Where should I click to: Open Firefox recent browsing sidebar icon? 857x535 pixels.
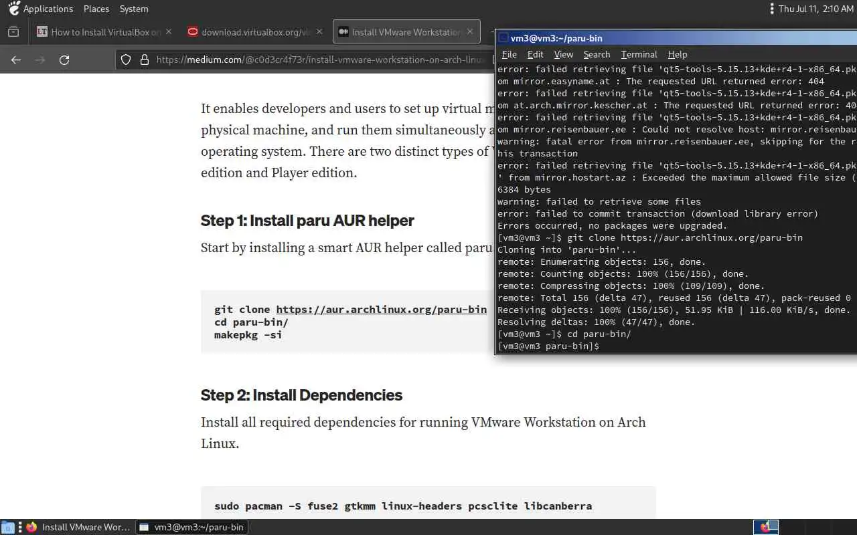pos(13,31)
